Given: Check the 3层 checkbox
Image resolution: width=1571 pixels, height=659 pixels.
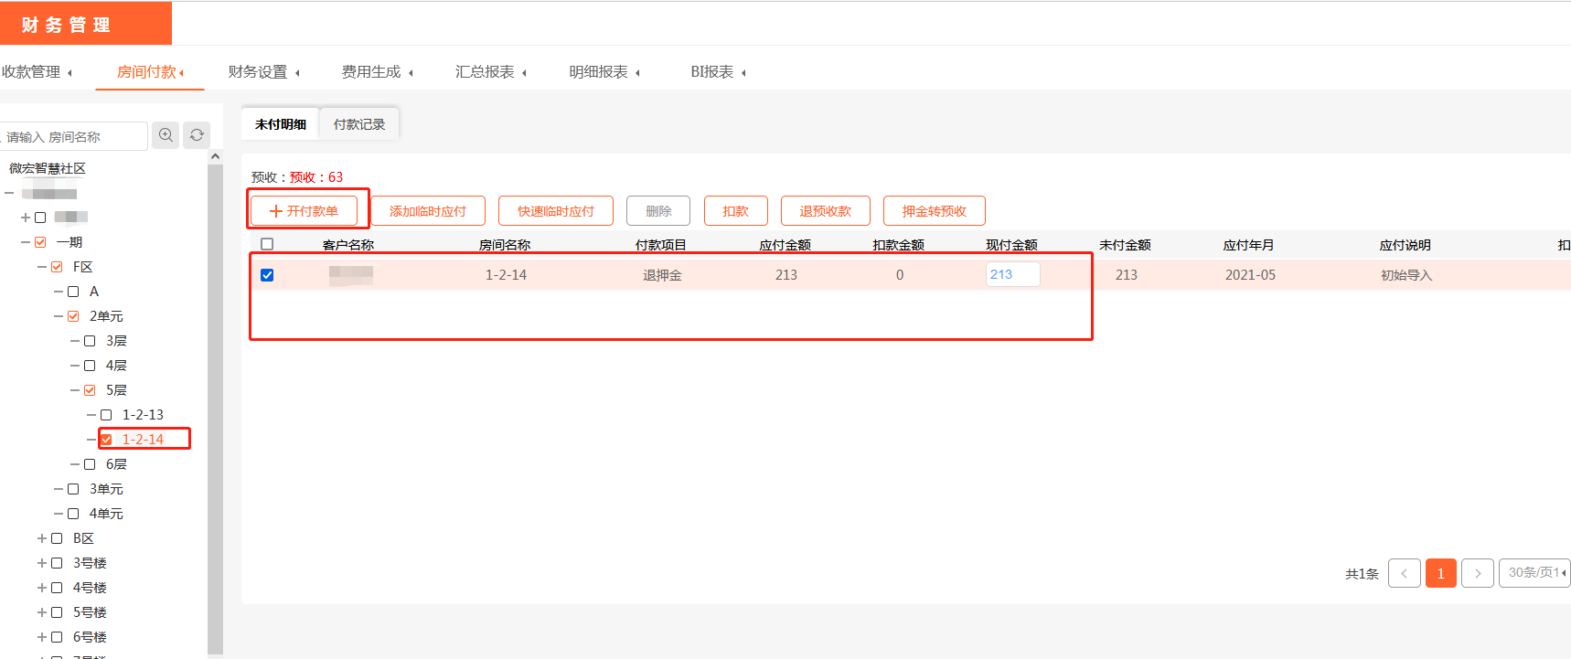Looking at the screenshot, I should point(90,341).
